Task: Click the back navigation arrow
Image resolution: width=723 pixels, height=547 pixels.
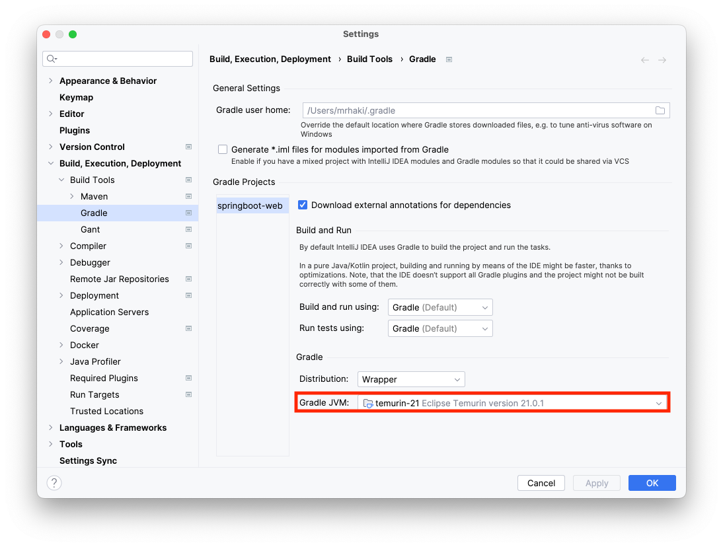Action: 644,59
